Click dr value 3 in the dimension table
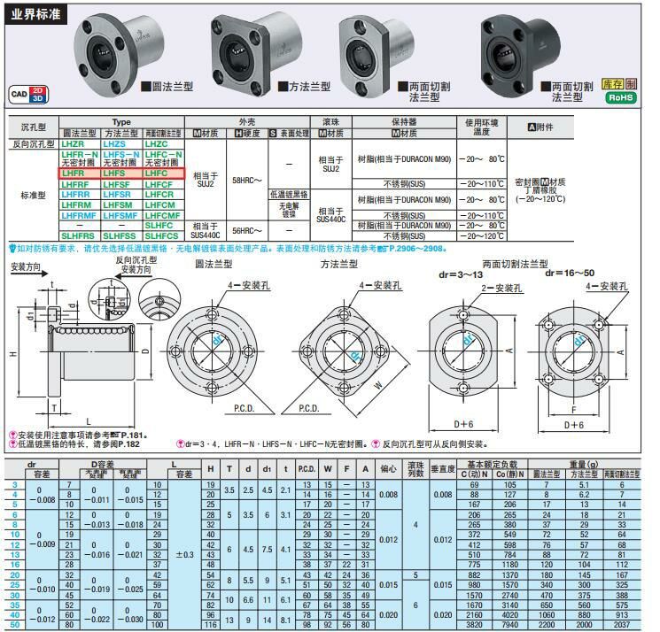The width and height of the screenshot is (660, 632). pos(15,485)
